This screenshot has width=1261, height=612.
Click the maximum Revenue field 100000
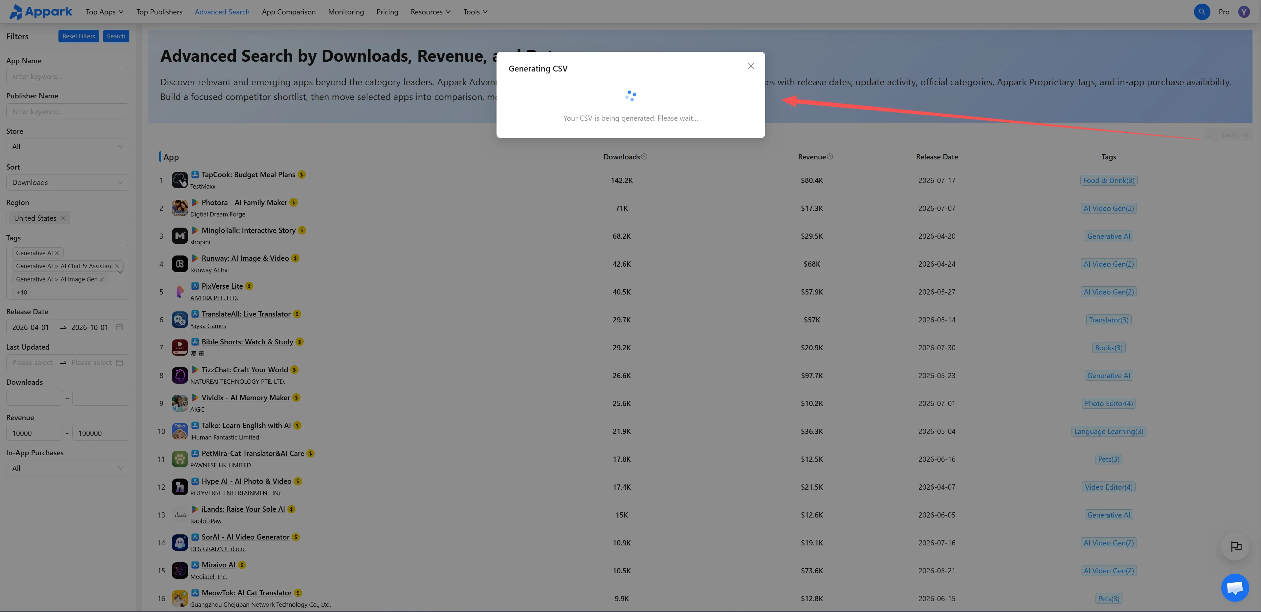101,433
